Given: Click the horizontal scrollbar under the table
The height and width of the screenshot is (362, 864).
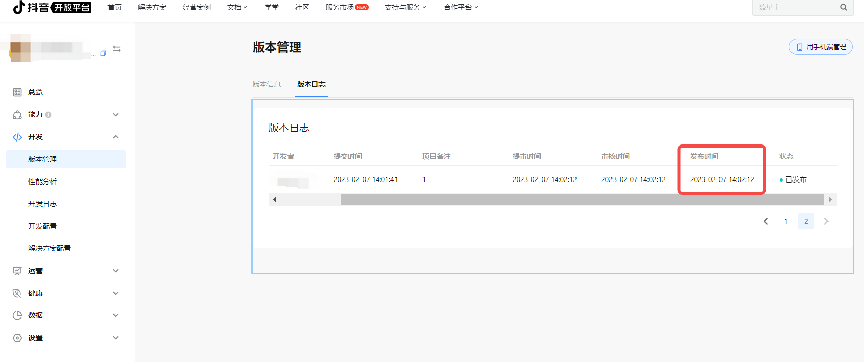Looking at the screenshot, I should point(582,200).
